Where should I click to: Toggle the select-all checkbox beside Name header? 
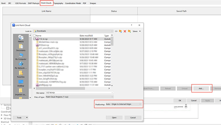point(34,36)
